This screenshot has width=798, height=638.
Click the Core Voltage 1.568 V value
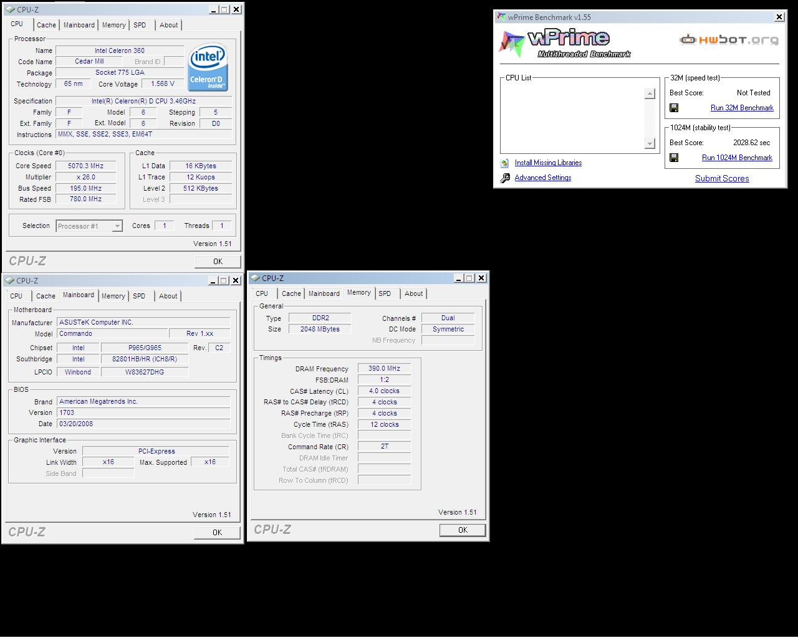click(x=163, y=83)
